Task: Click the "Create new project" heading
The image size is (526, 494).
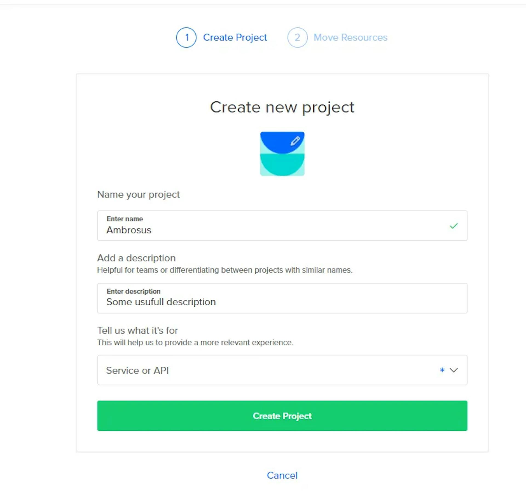Action: point(282,107)
